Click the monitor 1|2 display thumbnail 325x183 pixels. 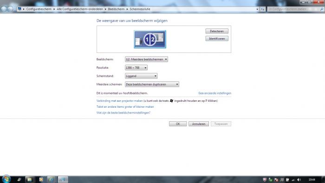pyautogui.click(x=150, y=39)
